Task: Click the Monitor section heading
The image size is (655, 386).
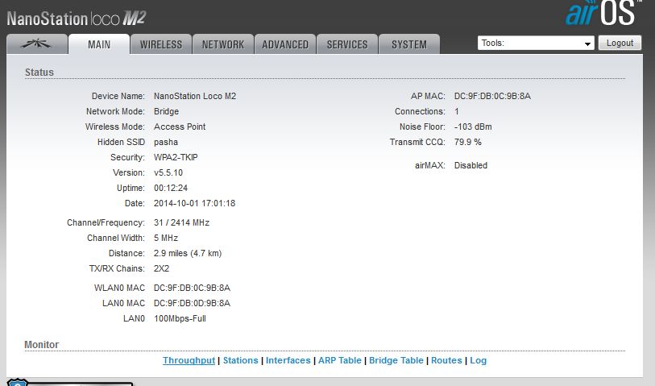Action: point(41,345)
